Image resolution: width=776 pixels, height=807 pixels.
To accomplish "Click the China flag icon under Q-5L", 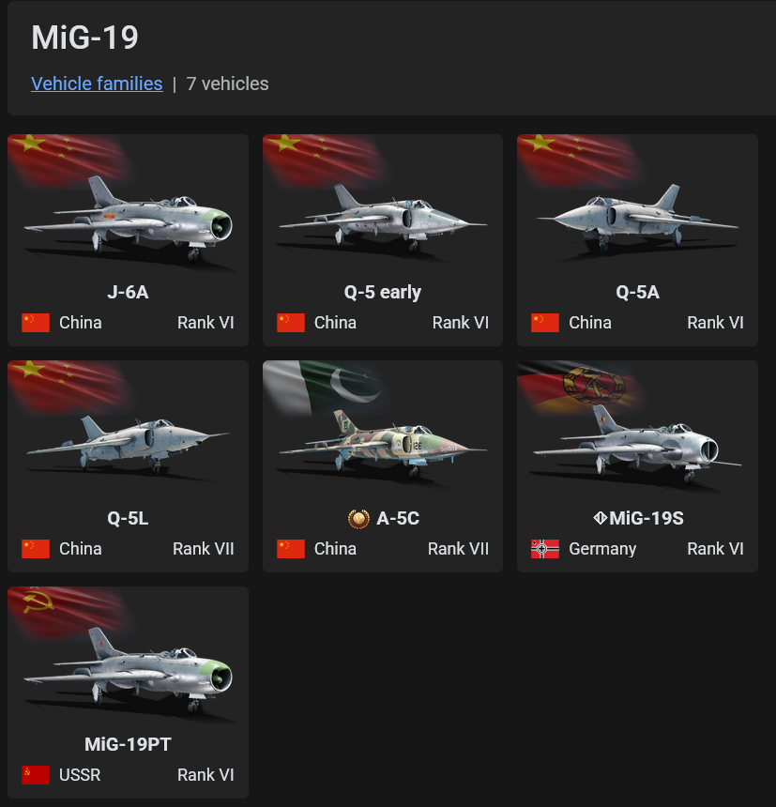I will point(36,549).
